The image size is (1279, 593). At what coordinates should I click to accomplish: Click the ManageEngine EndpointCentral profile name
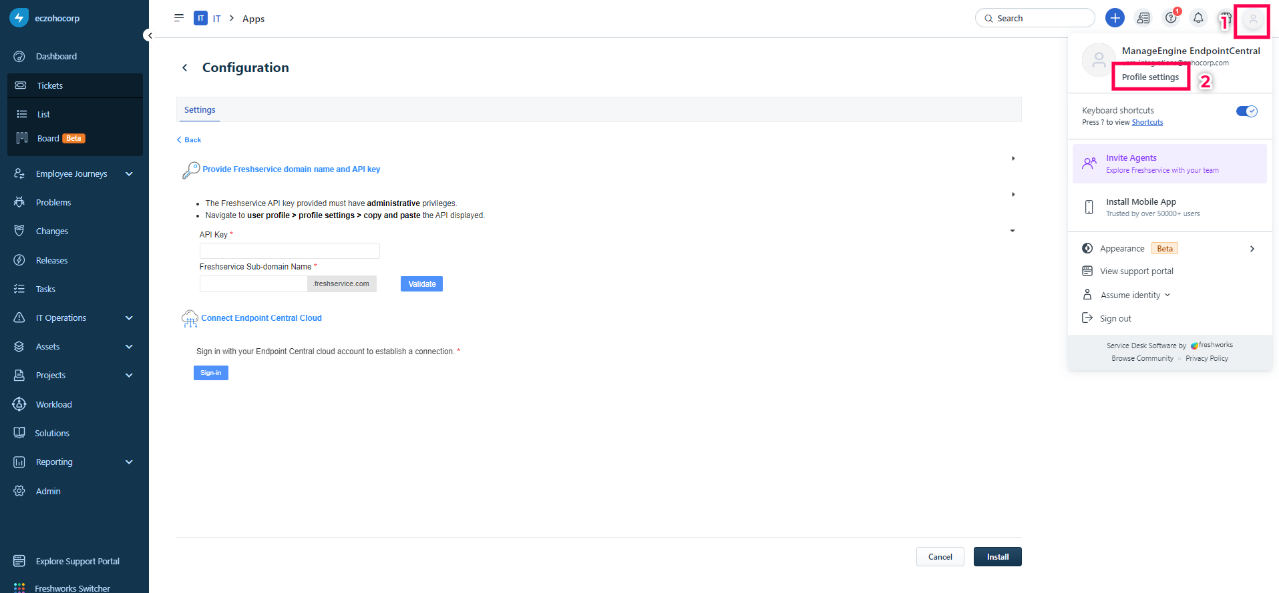point(1191,51)
